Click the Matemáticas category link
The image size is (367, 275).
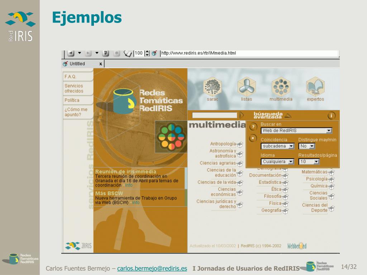click(315, 172)
